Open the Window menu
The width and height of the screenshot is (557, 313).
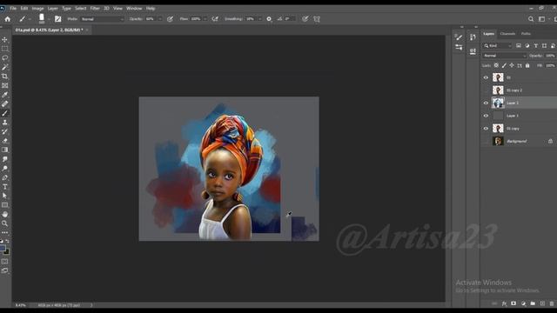(134, 8)
